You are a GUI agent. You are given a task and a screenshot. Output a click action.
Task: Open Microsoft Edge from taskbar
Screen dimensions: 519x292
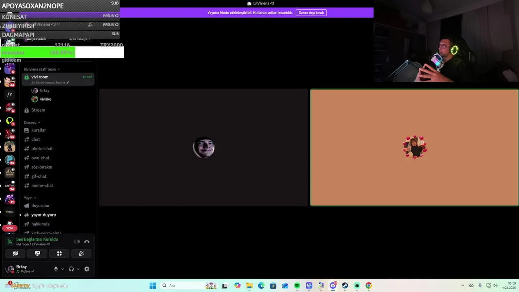click(261, 286)
